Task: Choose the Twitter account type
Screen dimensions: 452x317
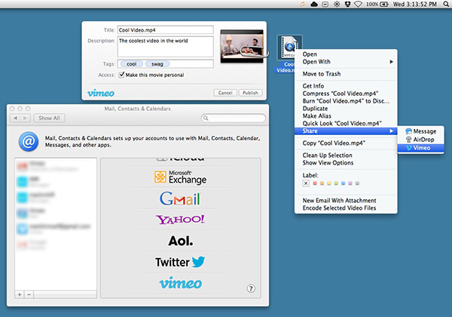Action: pos(180,262)
